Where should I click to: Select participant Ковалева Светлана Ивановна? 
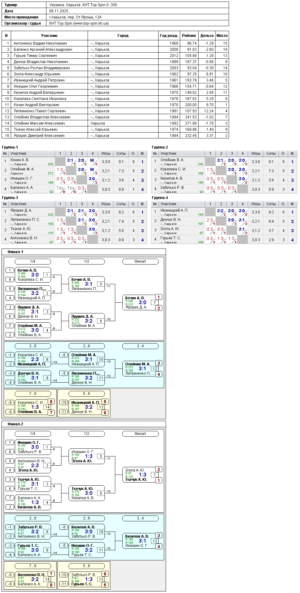(40, 99)
